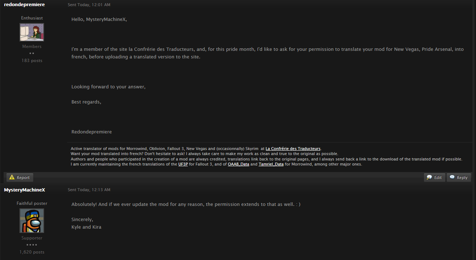Open La Confrérie des Traducteurs link

coord(293,149)
